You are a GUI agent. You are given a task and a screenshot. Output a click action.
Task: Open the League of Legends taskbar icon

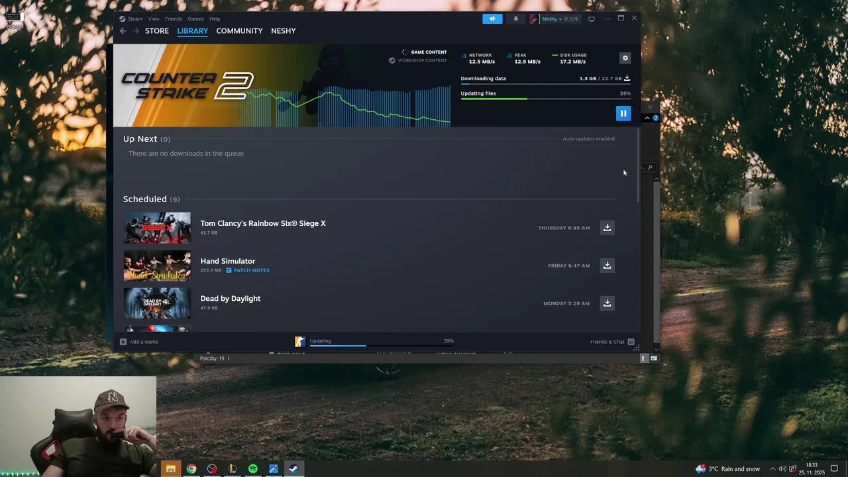[232, 469]
